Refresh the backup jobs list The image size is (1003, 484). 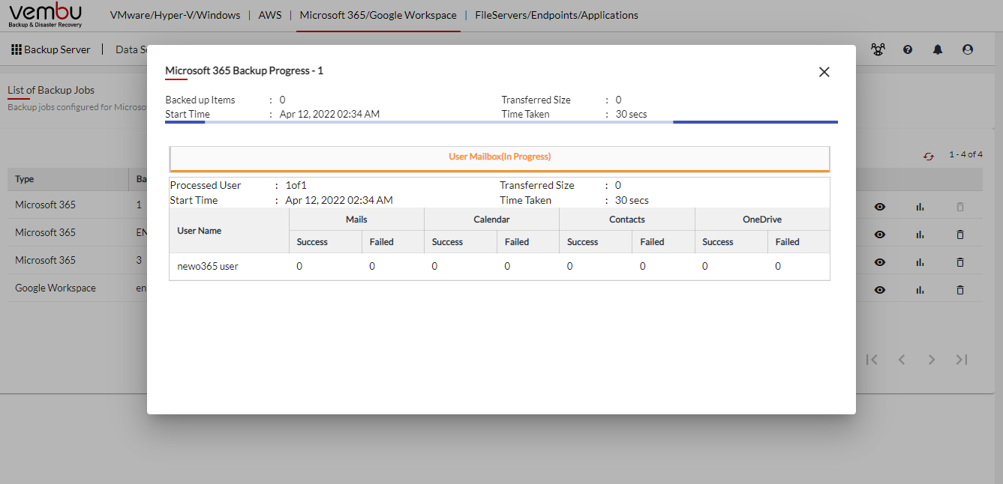point(929,155)
